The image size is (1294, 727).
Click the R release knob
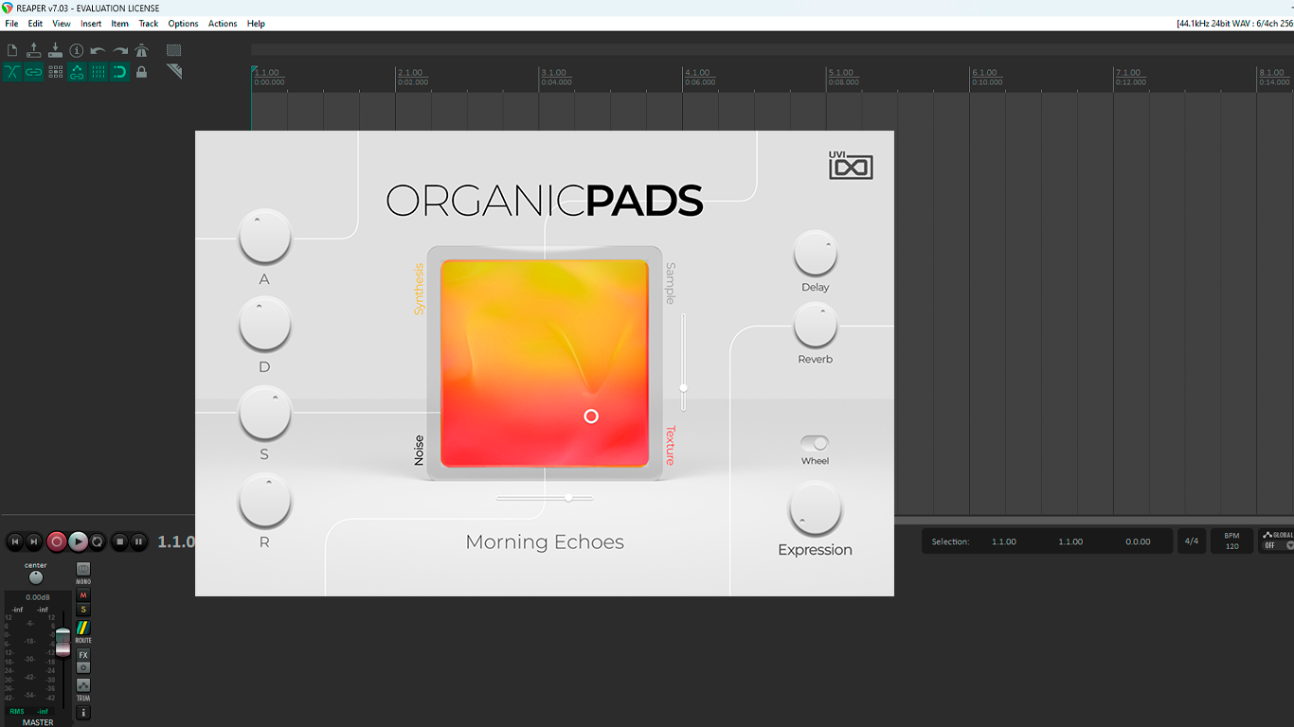[x=264, y=501]
